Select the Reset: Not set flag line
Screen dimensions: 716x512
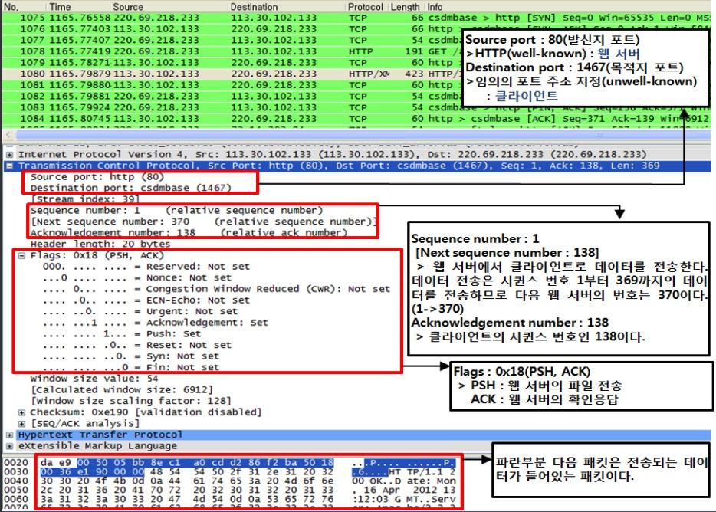[137, 345]
